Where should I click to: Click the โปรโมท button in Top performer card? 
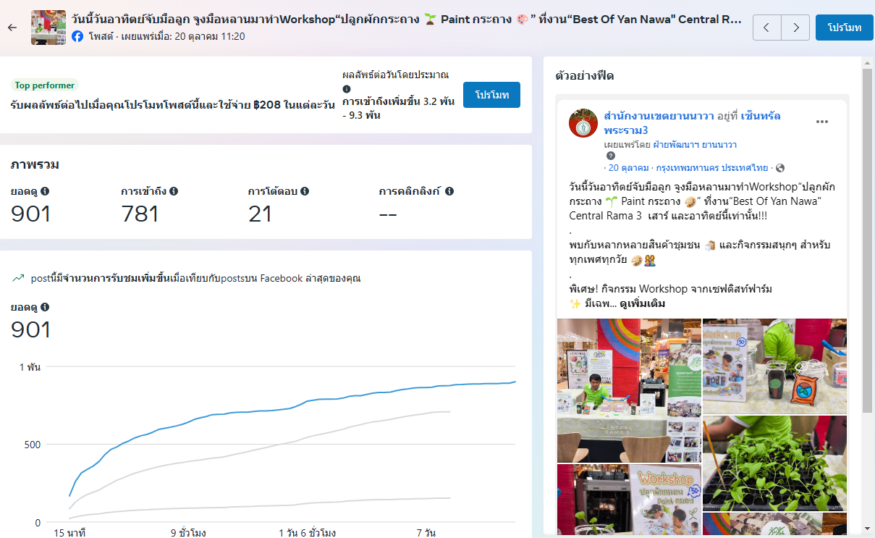(x=491, y=95)
